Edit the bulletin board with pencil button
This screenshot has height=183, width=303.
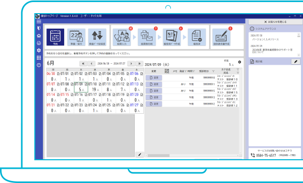295,62
